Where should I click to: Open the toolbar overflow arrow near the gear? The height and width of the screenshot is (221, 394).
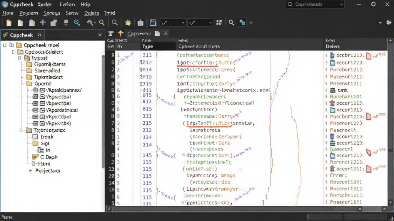(x=380, y=23)
